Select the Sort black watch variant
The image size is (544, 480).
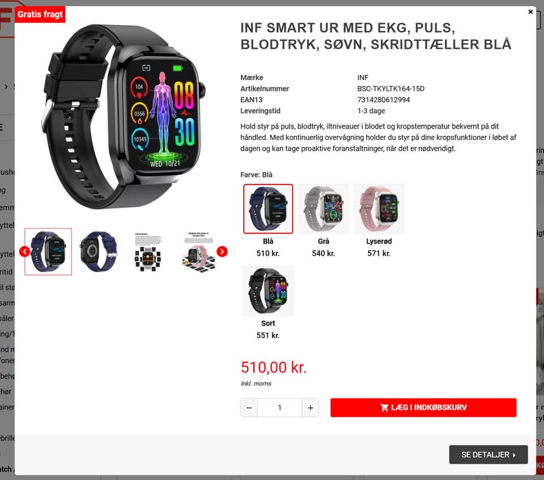[268, 291]
